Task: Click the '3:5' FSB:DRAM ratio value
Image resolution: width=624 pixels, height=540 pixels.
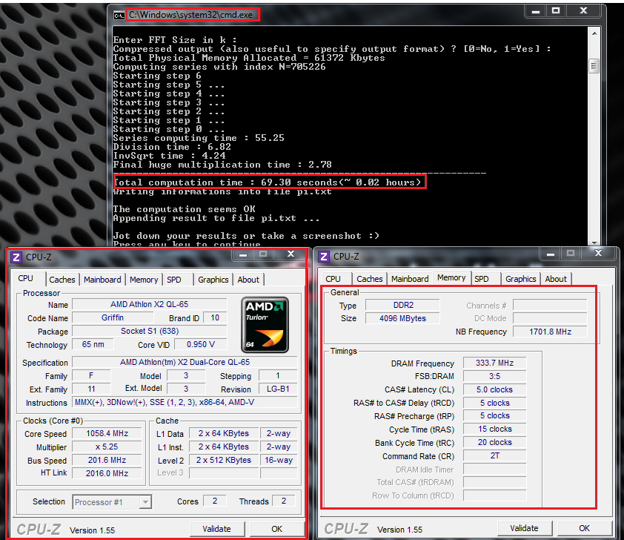Action: coord(494,376)
